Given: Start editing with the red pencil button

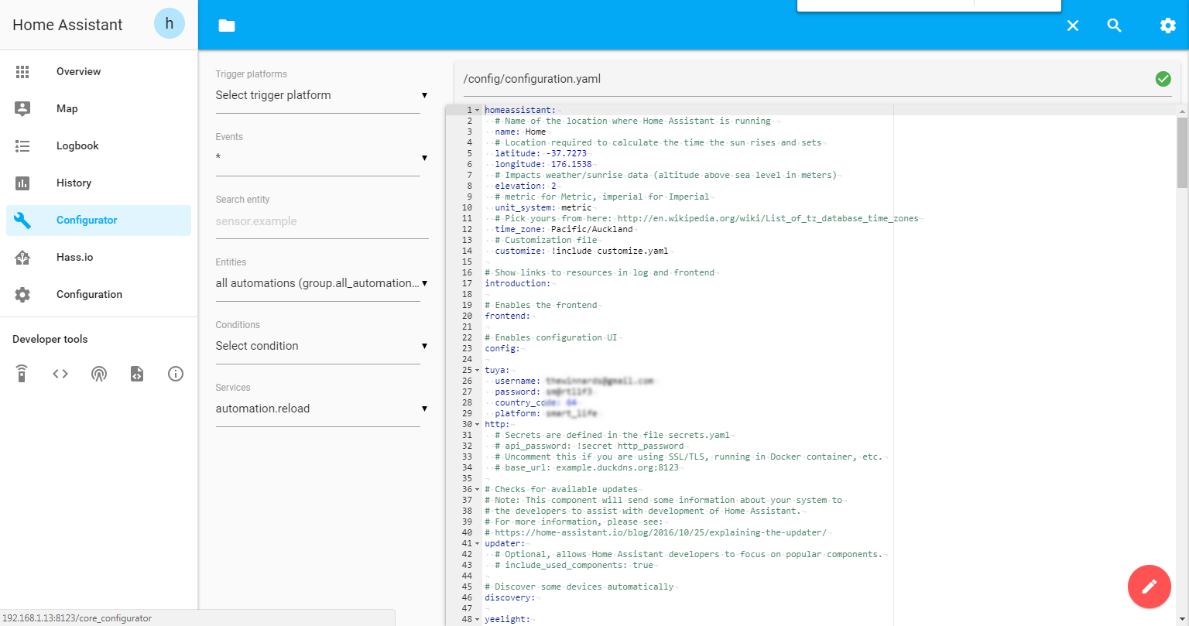Looking at the screenshot, I should pyautogui.click(x=1149, y=587).
